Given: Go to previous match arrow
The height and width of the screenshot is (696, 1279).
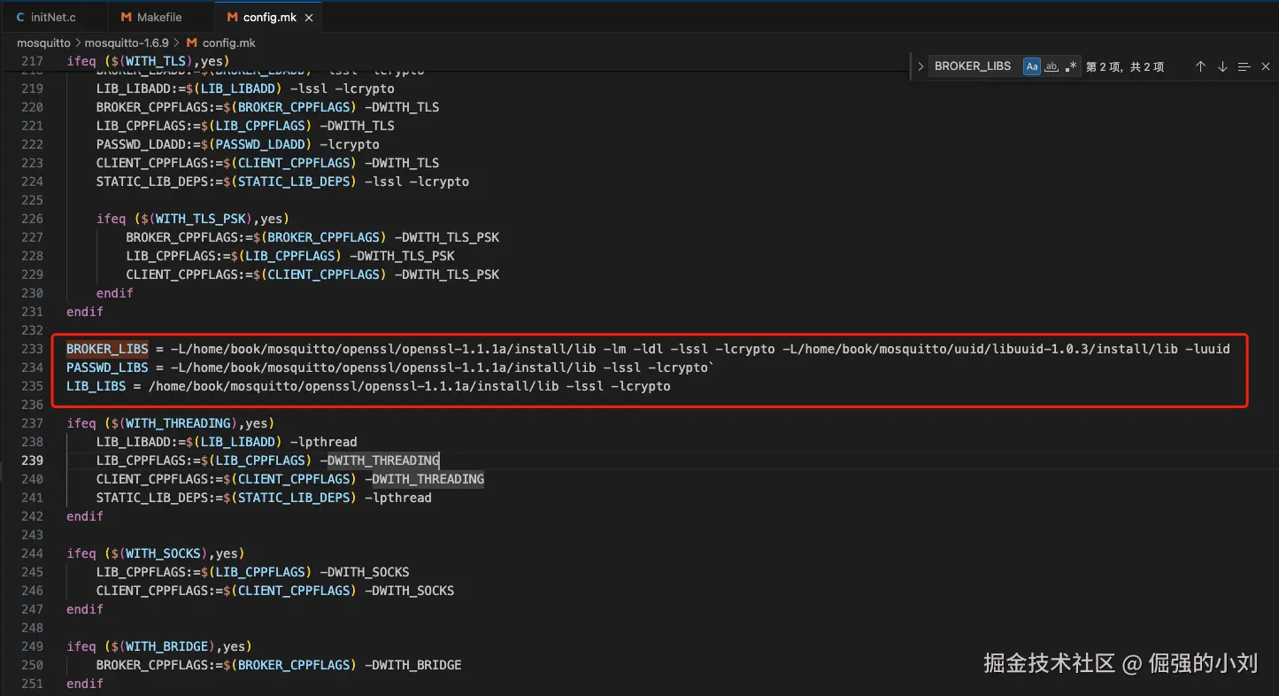Looking at the screenshot, I should [1200, 66].
